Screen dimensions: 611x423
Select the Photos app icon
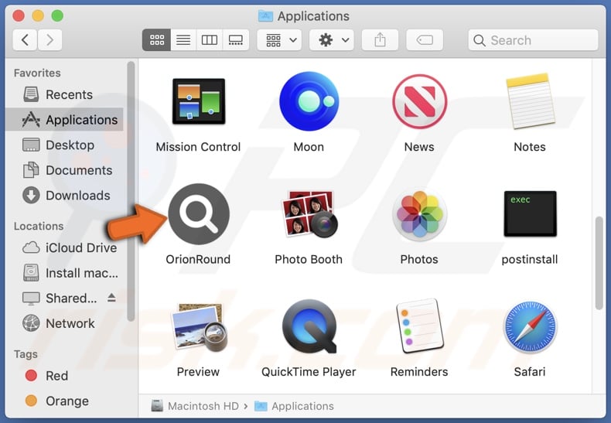(419, 214)
